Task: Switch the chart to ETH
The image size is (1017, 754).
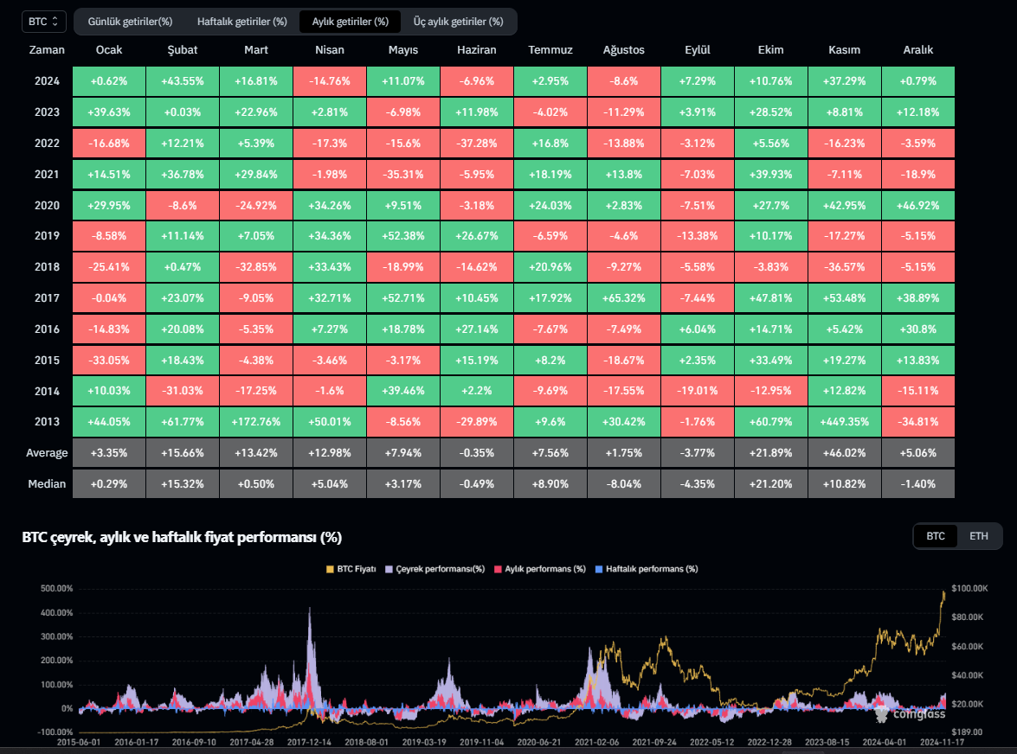Action: coord(978,536)
